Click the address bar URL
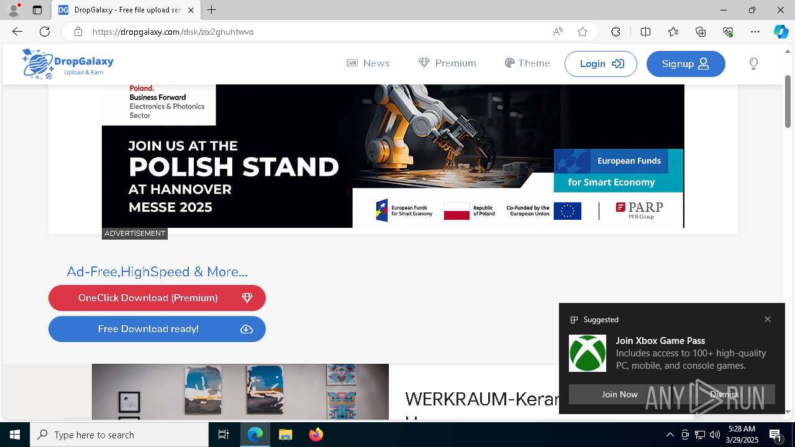Image resolution: width=795 pixels, height=447 pixels. tap(173, 32)
